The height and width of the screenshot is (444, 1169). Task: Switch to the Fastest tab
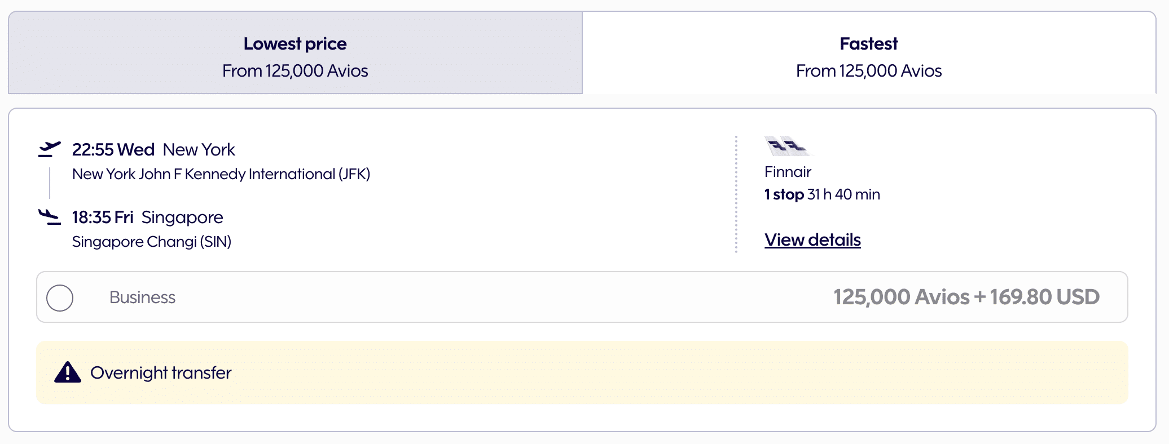pyautogui.click(x=869, y=53)
